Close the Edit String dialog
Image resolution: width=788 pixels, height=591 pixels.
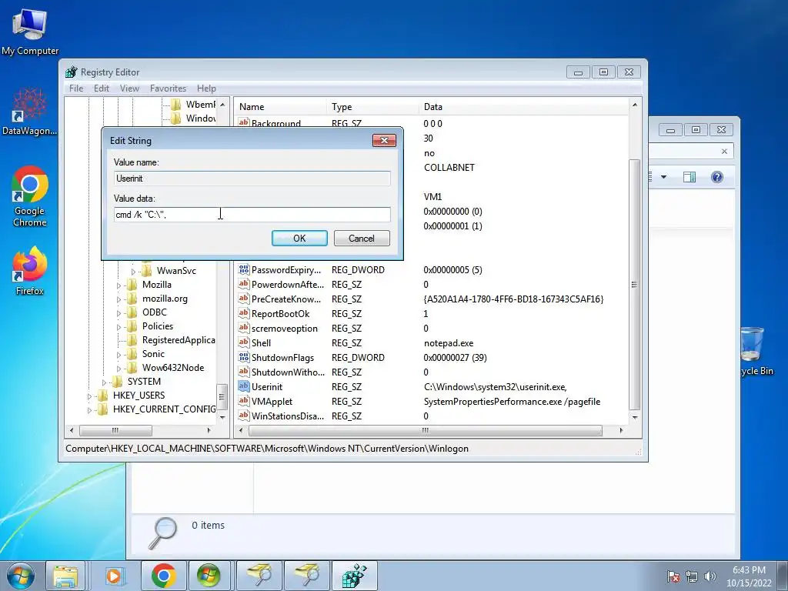tap(384, 140)
